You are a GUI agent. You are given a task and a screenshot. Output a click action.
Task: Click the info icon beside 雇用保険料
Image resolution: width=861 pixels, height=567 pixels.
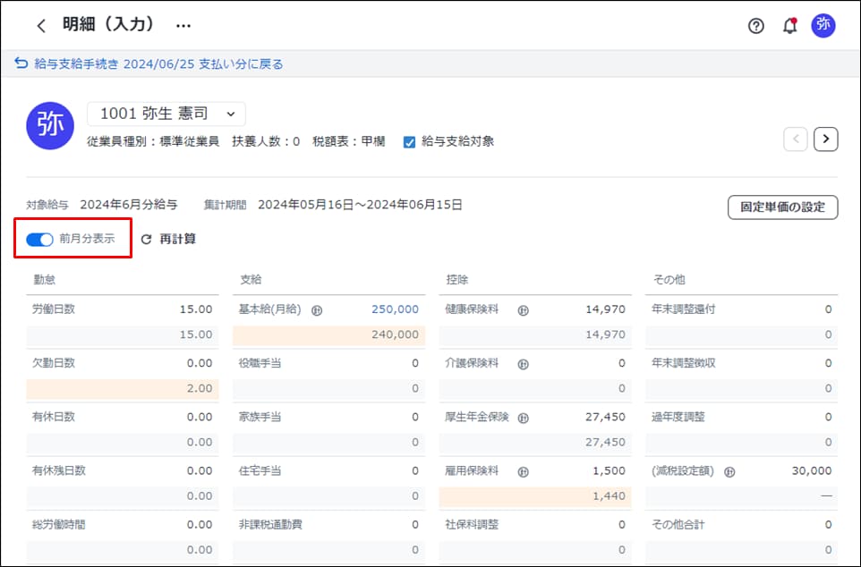pos(524,472)
